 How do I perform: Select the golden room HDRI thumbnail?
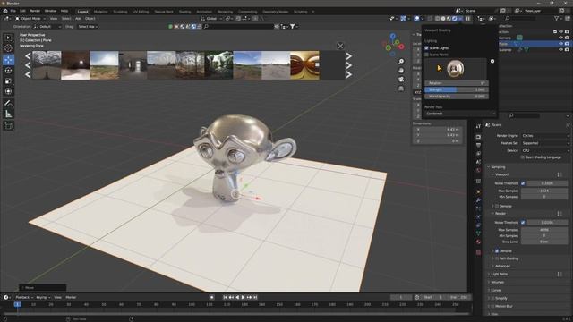pos(304,65)
